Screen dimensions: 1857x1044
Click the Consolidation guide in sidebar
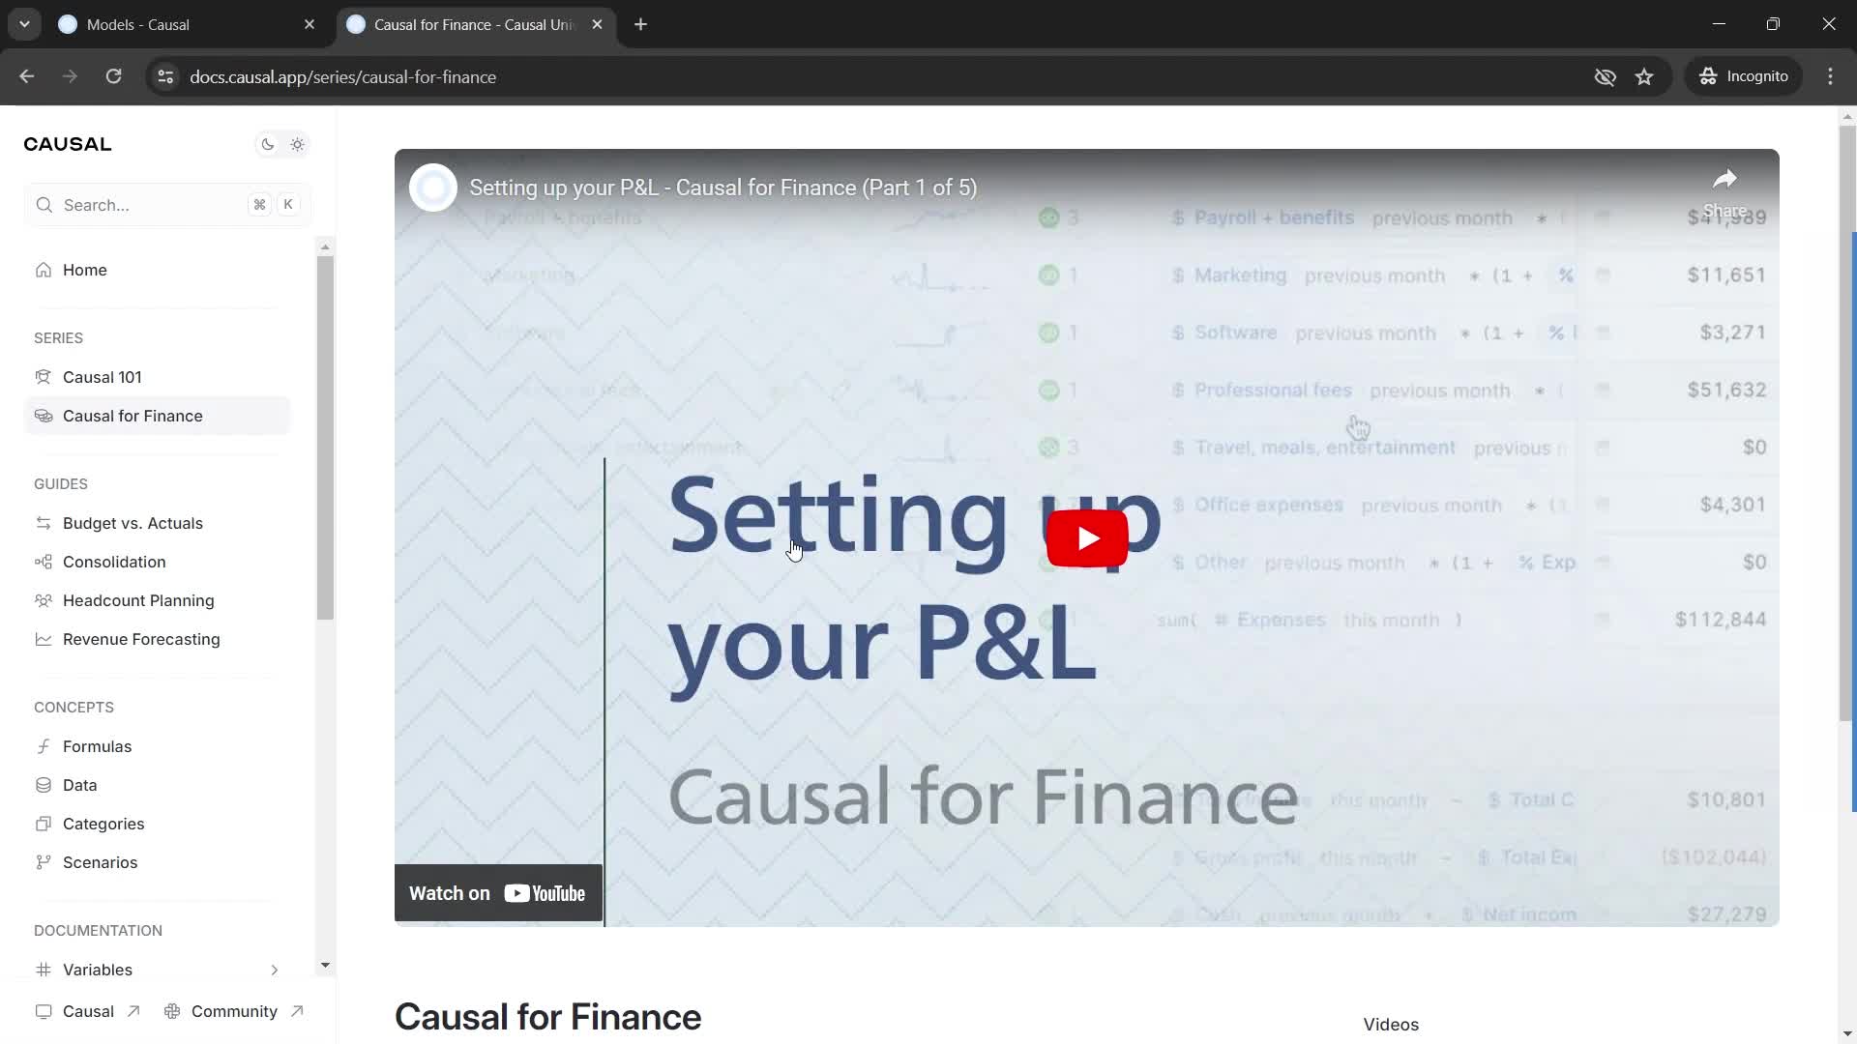pyautogui.click(x=113, y=561)
